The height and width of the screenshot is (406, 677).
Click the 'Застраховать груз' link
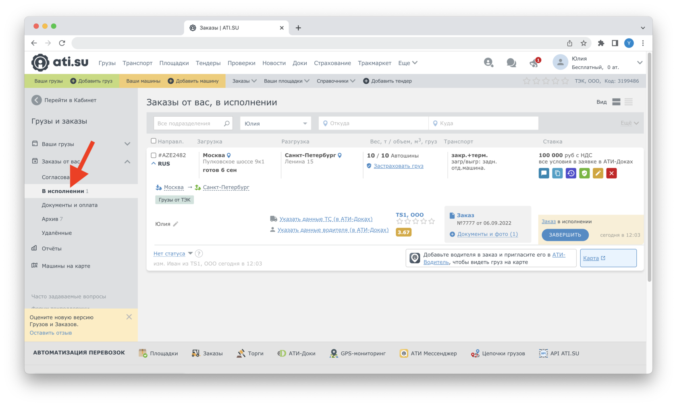pyautogui.click(x=398, y=166)
